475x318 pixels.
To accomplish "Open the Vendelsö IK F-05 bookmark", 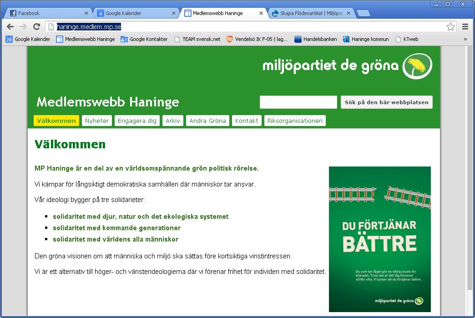I will coord(257,39).
